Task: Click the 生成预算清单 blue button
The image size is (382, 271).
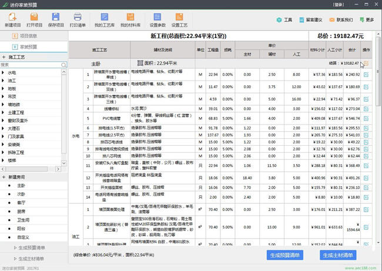Action: click(285, 255)
